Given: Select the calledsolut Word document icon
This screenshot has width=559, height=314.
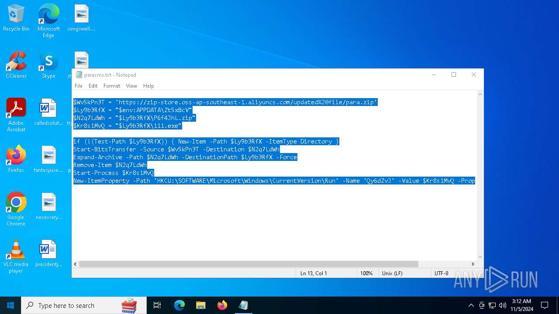Looking at the screenshot, I should point(48,112).
